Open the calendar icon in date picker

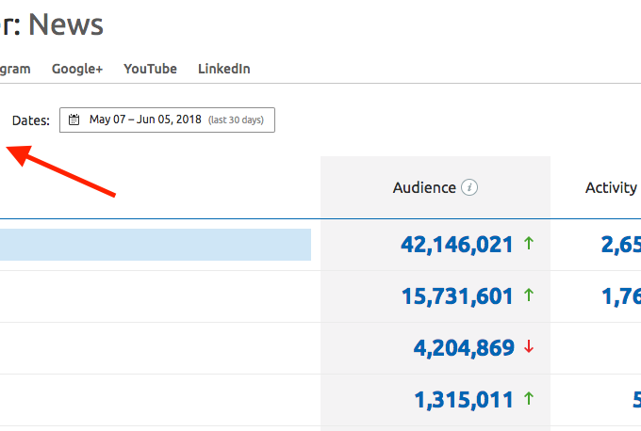pyautogui.click(x=74, y=120)
